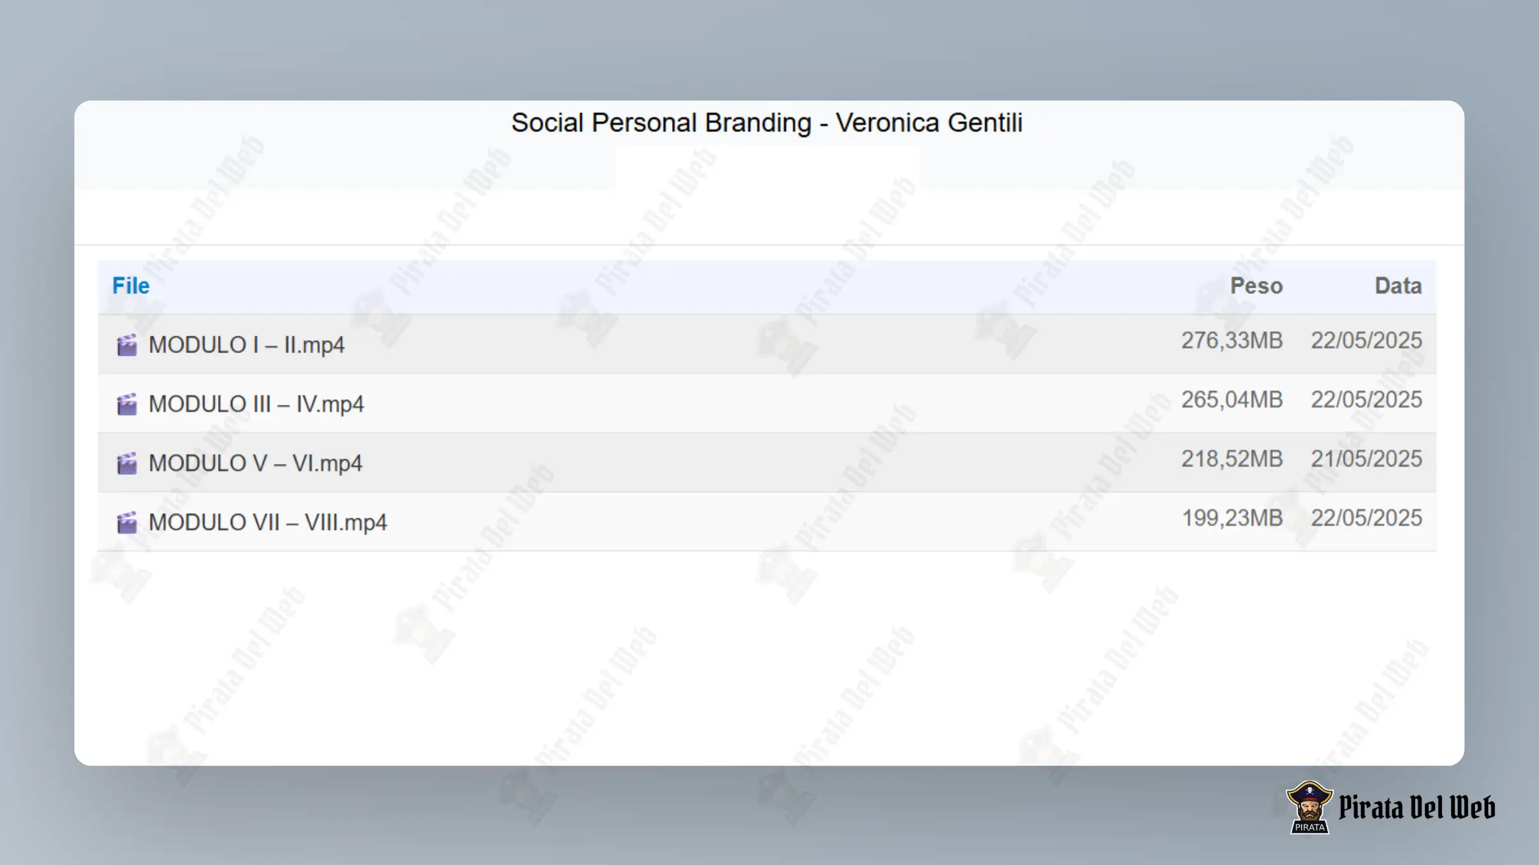
Task: Open the MODULO III – IV.mp4 file
Action: point(256,404)
